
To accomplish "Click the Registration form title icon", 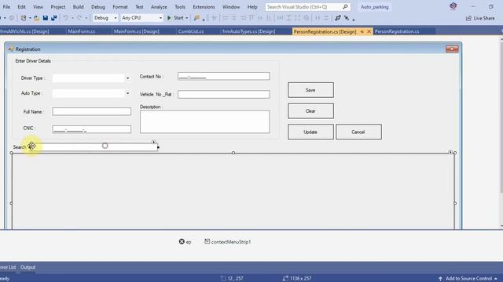I will point(11,49).
